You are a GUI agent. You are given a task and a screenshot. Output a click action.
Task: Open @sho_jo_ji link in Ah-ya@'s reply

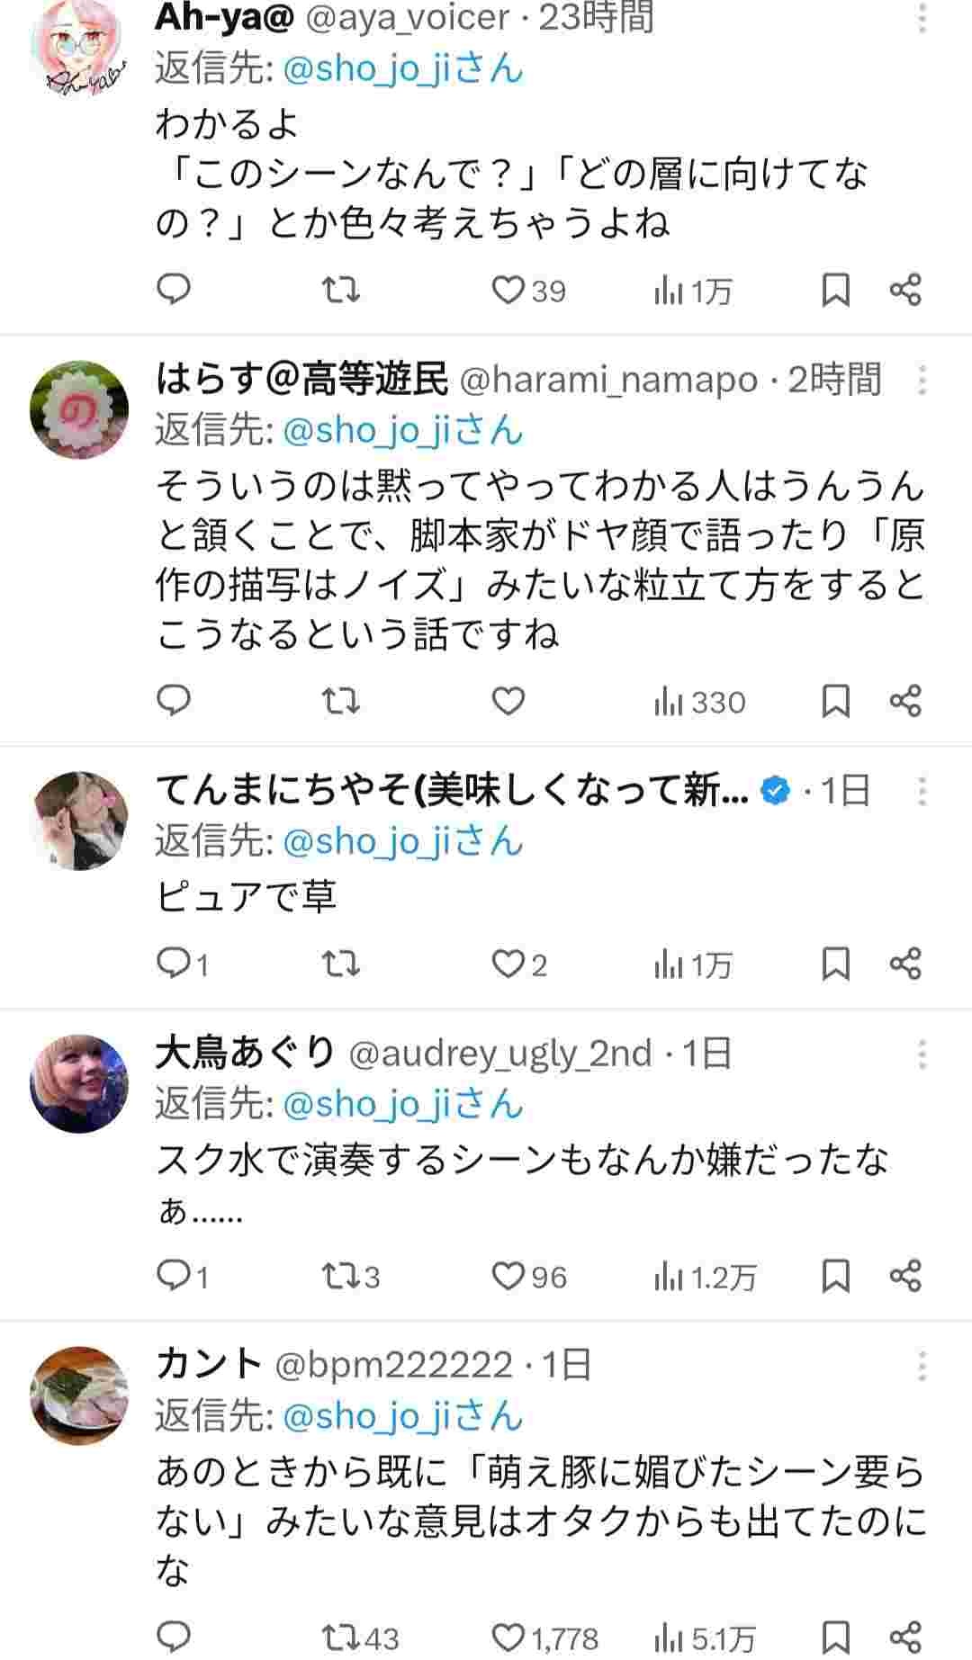click(x=365, y=69)
